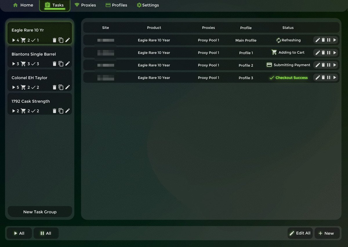
Task: Edit the Profile 3 task
Action: [318, 78]
